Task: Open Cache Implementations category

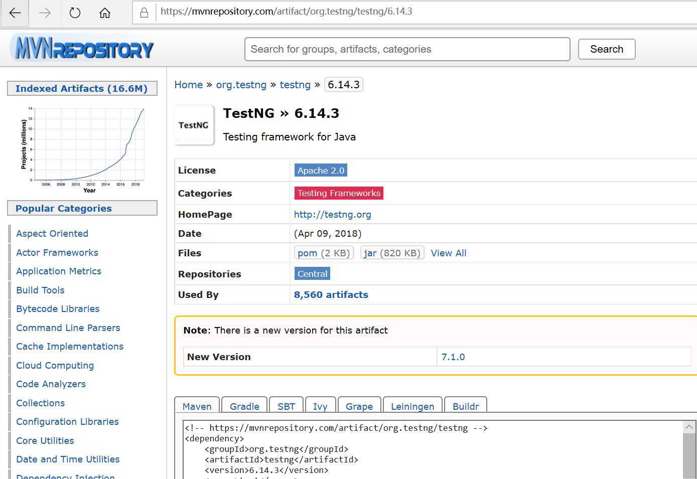Action: 70,347
